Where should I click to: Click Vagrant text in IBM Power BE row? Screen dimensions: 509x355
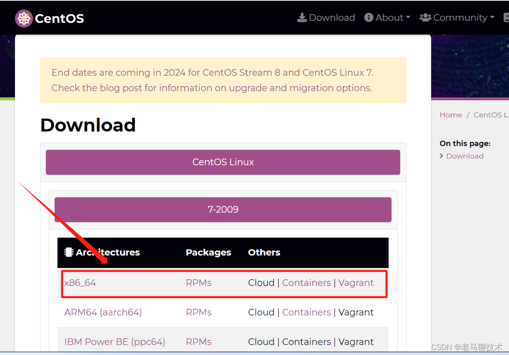click(356, 342)
